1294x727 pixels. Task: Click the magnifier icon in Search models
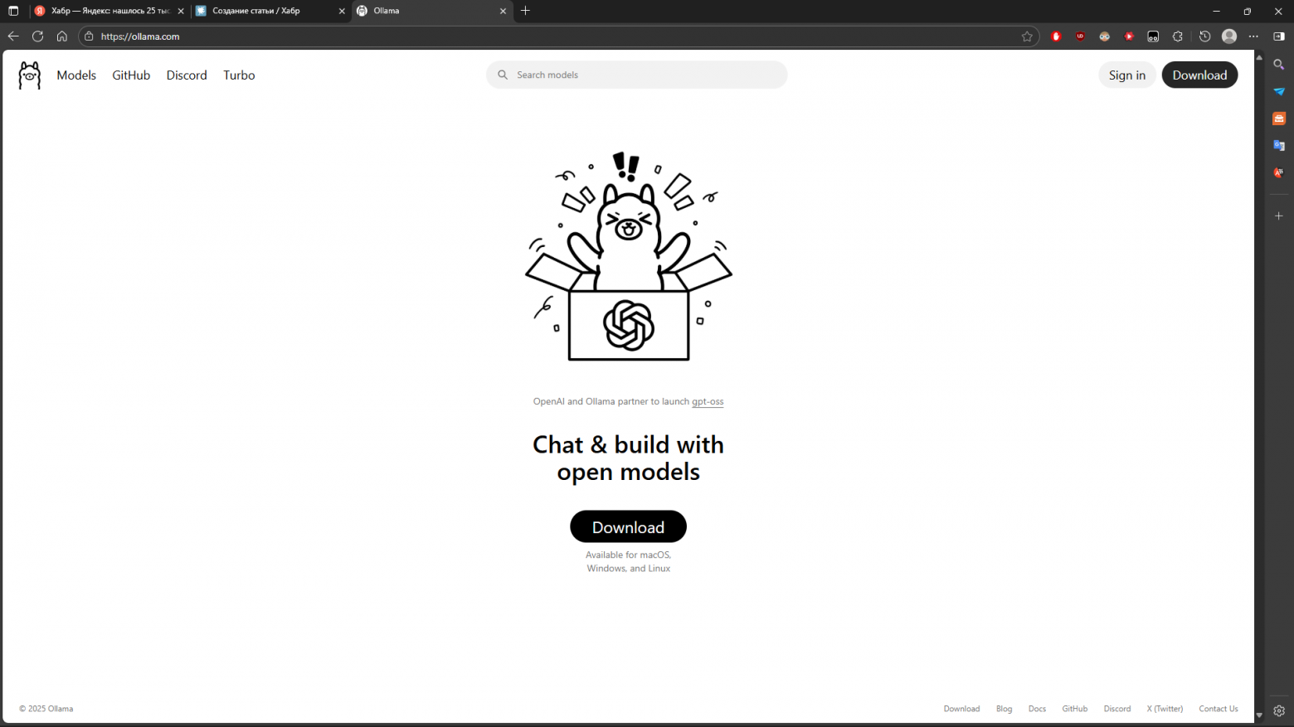(x=503, y=75)
